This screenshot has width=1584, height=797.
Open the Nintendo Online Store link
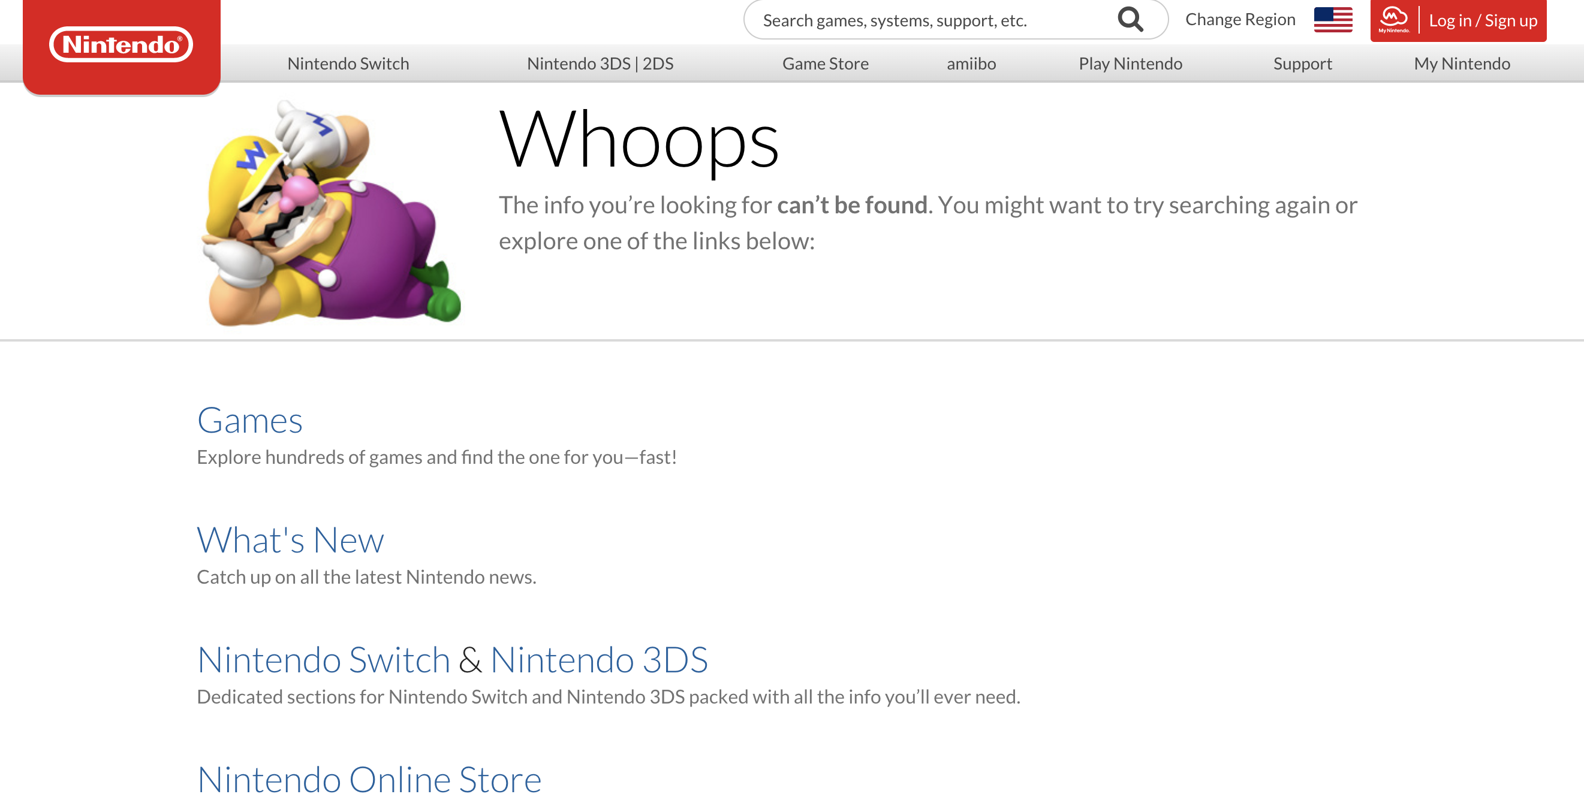[x=369, y=779]
